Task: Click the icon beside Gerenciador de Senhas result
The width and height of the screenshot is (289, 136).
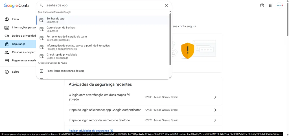Action: tap(41, 29)
